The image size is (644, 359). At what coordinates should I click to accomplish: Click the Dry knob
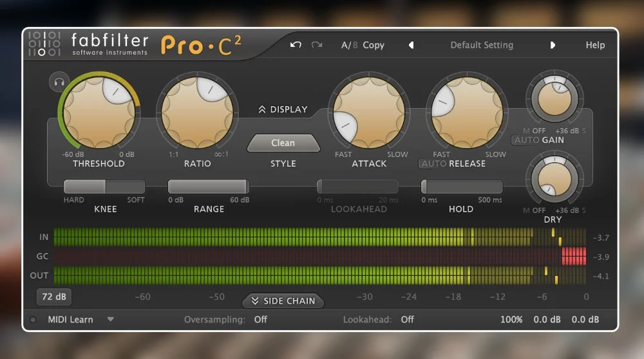(x=554, y=179)
